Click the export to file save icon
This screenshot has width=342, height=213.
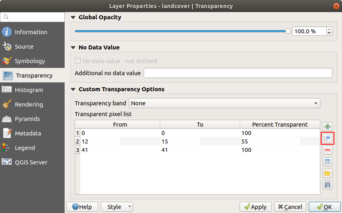point(328,185)
